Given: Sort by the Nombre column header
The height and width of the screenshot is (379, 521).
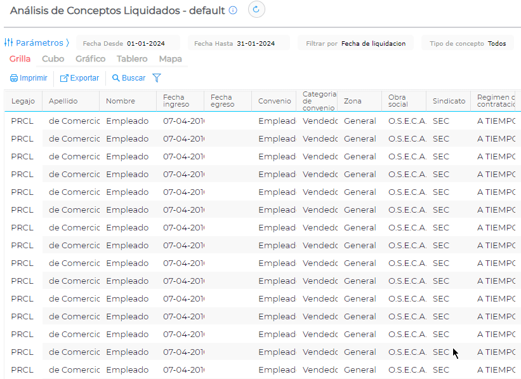Looking at the screenshot, I should 128,101.
